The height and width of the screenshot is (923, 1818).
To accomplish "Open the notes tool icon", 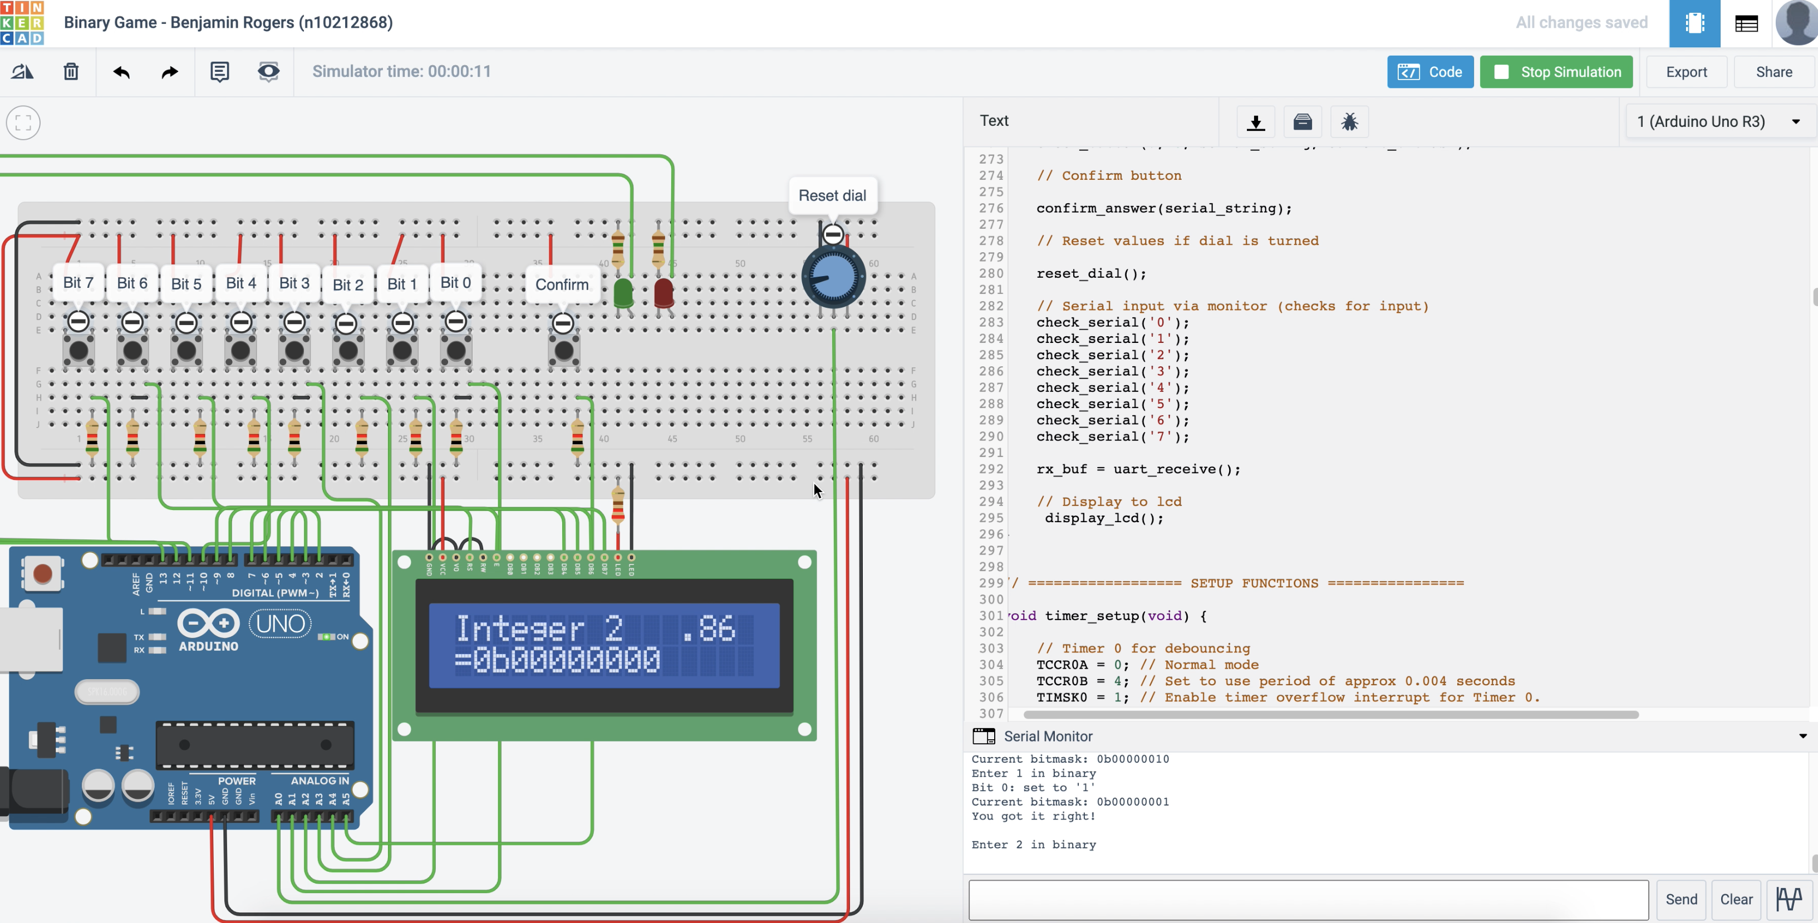I will coord(219,71).
